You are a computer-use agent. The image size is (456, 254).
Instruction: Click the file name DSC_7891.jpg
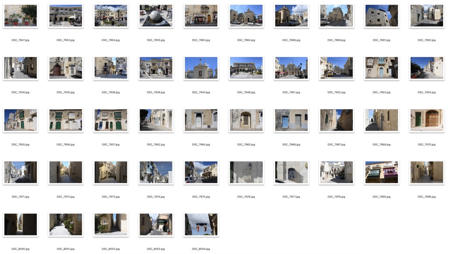point(382,40)
